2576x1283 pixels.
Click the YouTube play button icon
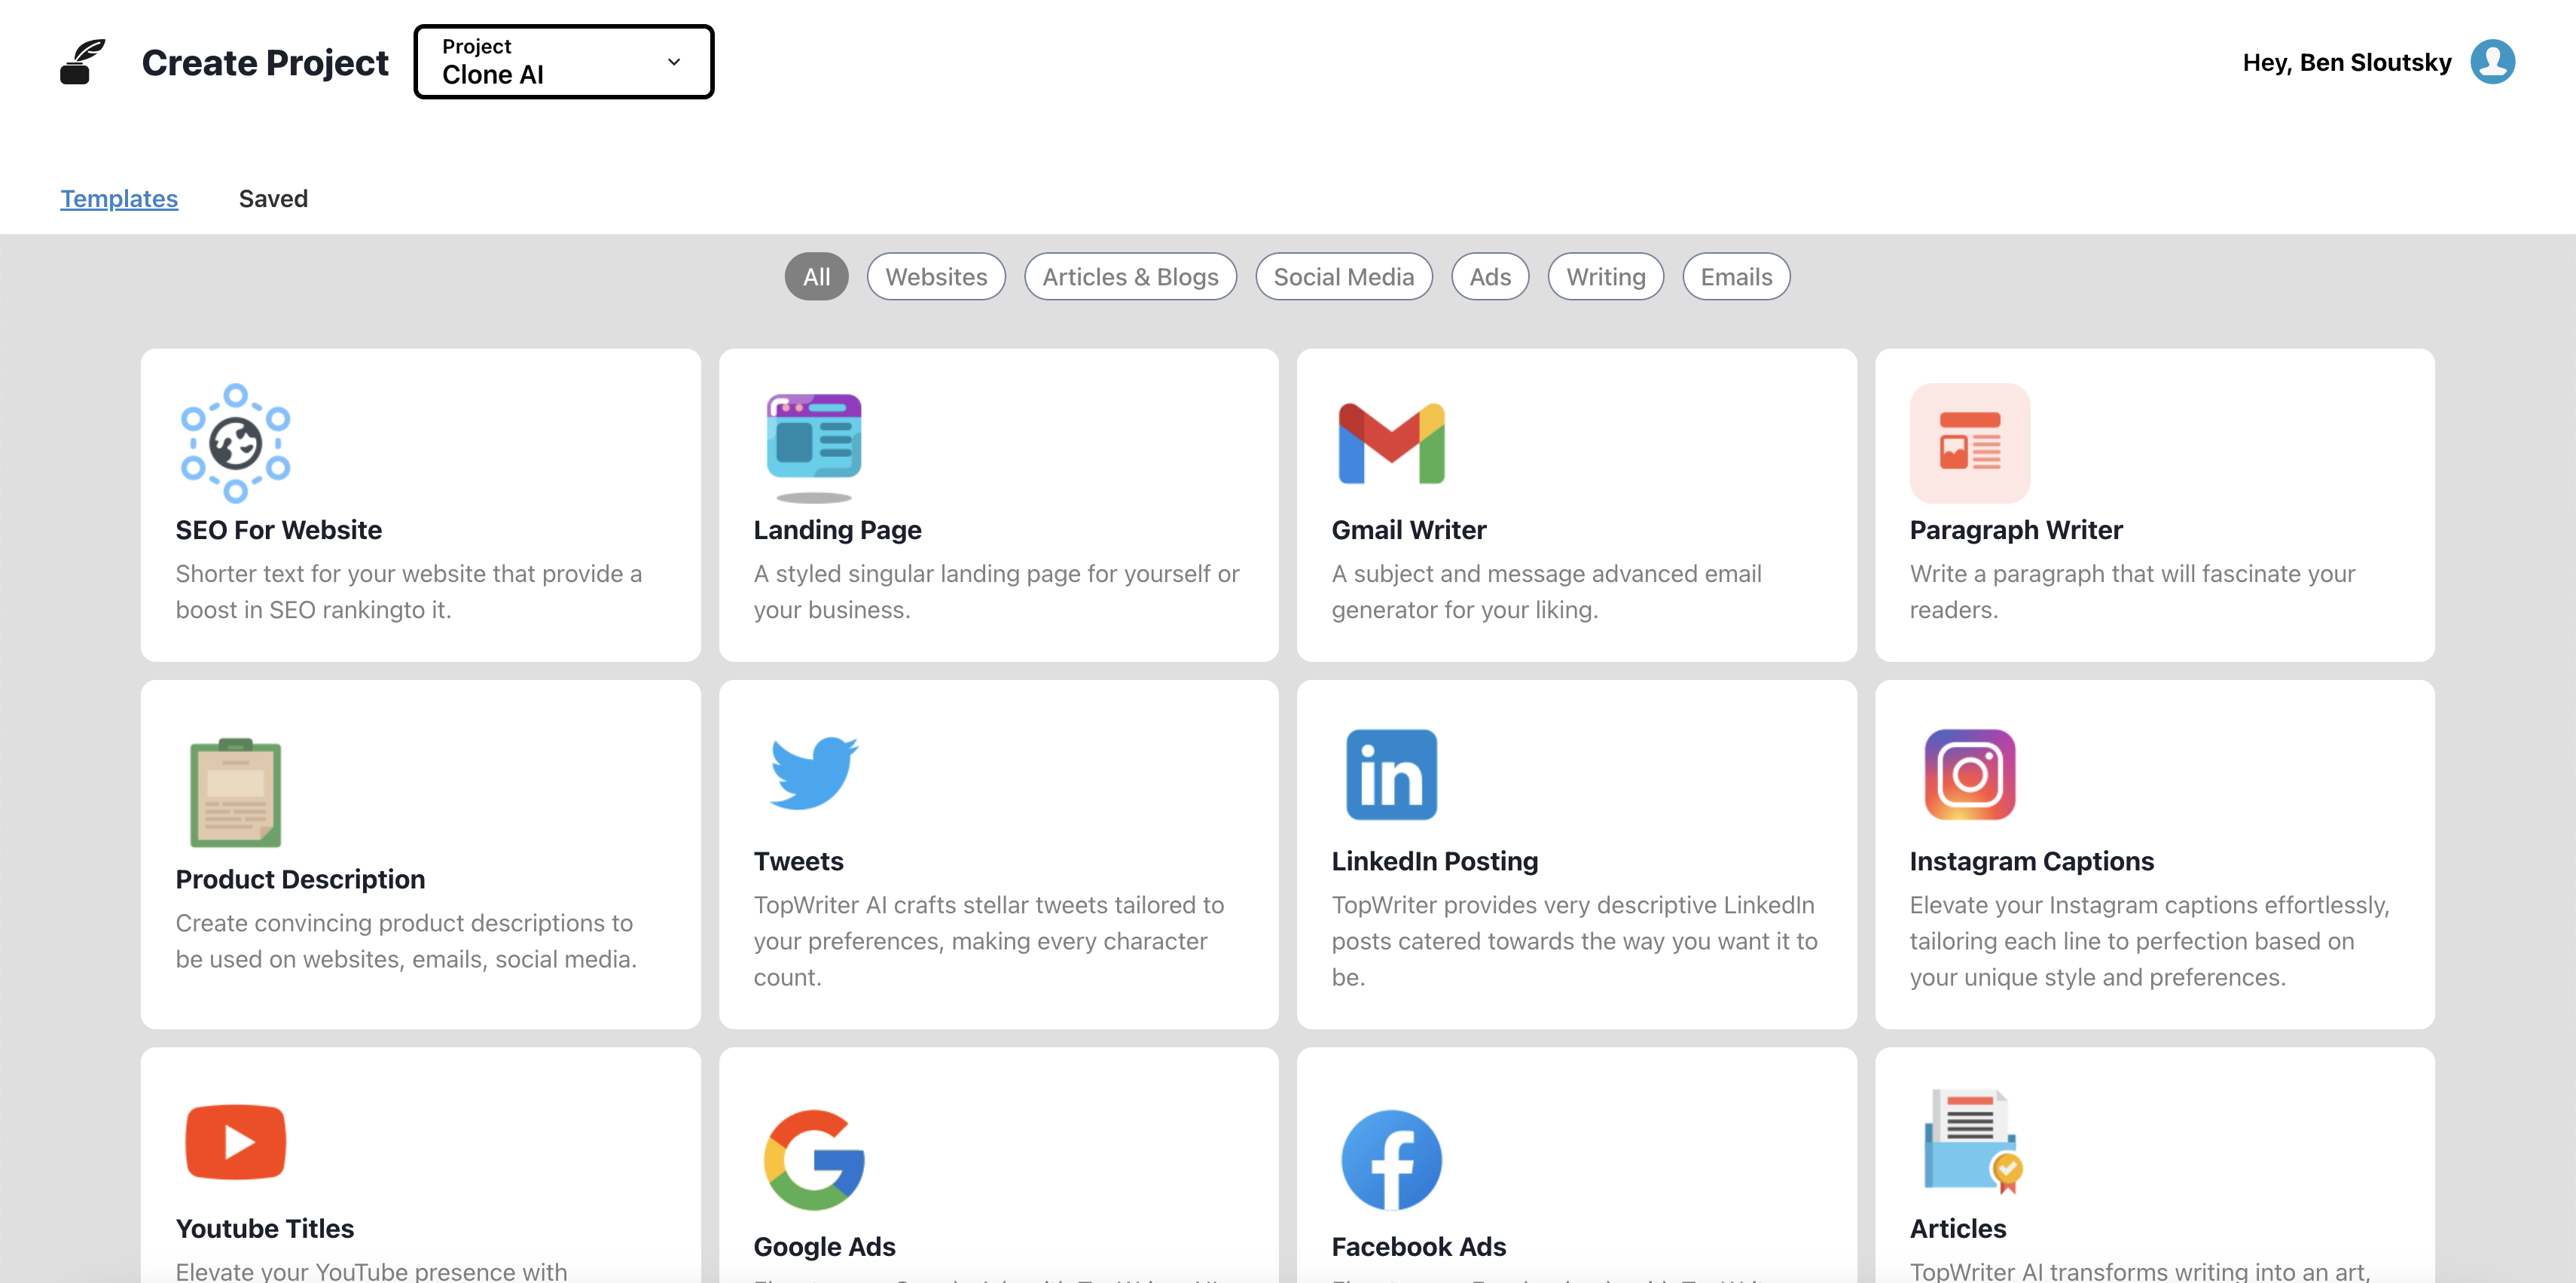235,1141
